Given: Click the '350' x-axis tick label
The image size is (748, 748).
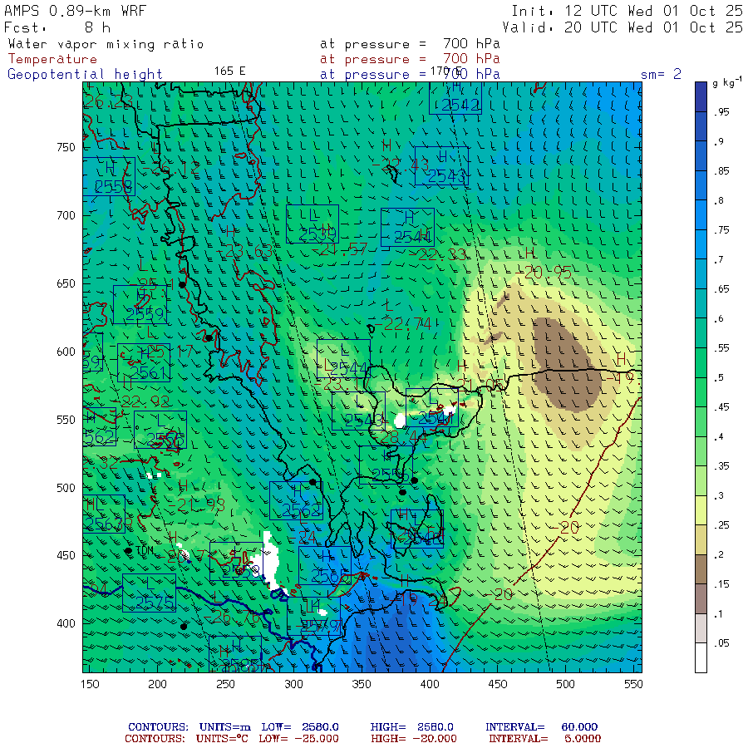Looking at the screenshot, I should 362,684.
